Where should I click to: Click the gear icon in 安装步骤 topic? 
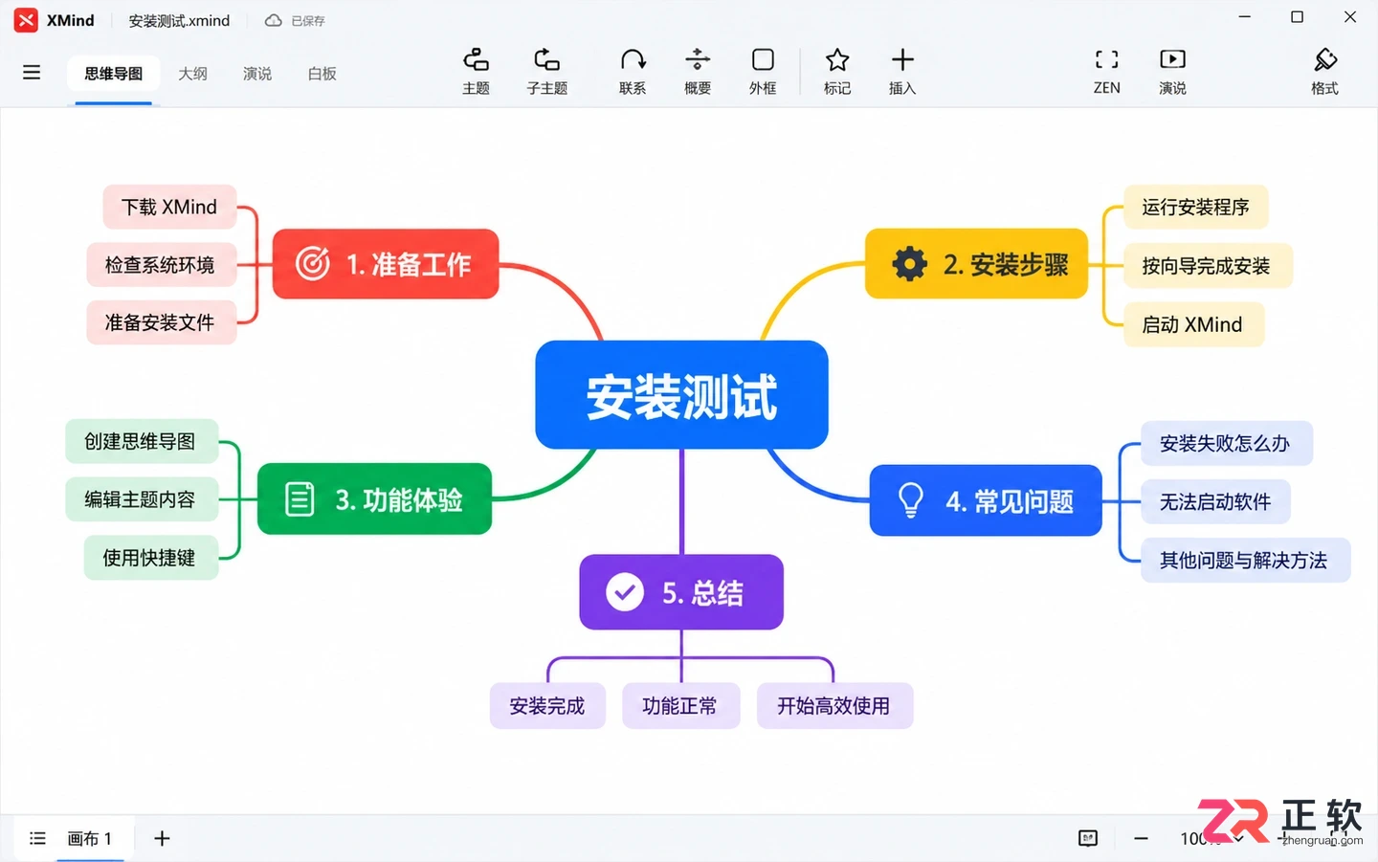(x=910, y=264)
